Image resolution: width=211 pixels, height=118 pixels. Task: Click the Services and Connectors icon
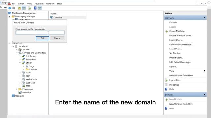pyautogui.click(x=20, y=53)
